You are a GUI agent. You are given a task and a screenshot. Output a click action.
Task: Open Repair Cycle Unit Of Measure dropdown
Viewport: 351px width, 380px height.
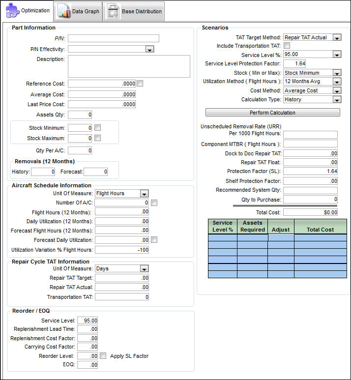point(144,269)
